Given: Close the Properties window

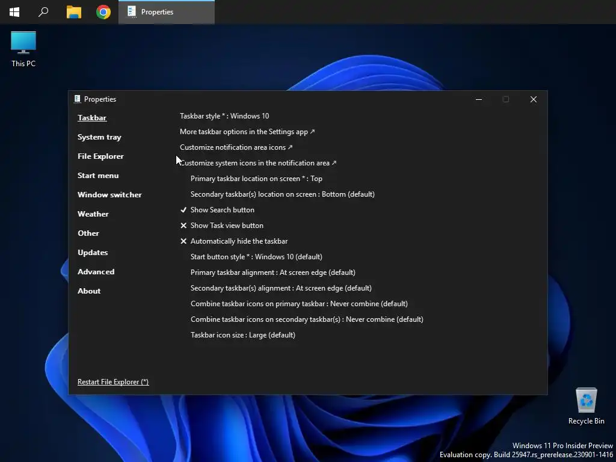Looking at the screenshot, I should click(533, 99).
